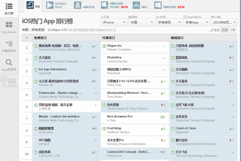Switch to the iOS store tab
Viewport: 241px width, 161px height.
coord(33,5)
